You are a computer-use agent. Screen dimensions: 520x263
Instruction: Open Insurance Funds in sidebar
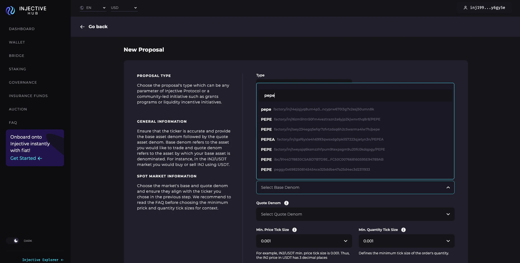tap(28, 96)
